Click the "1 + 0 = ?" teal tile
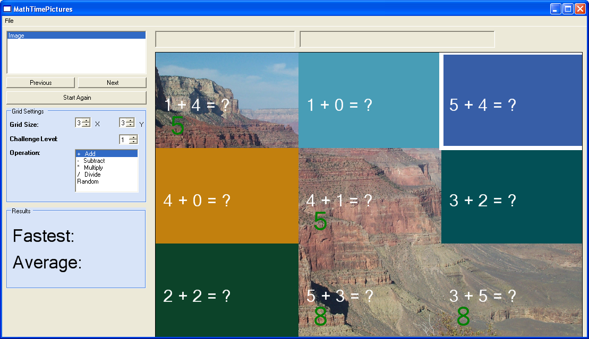 (369, 101)
